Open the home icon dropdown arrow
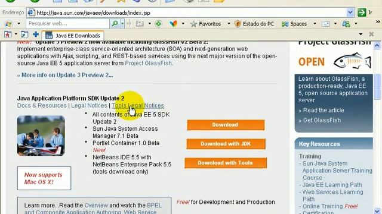 click(x=16, y=34)
